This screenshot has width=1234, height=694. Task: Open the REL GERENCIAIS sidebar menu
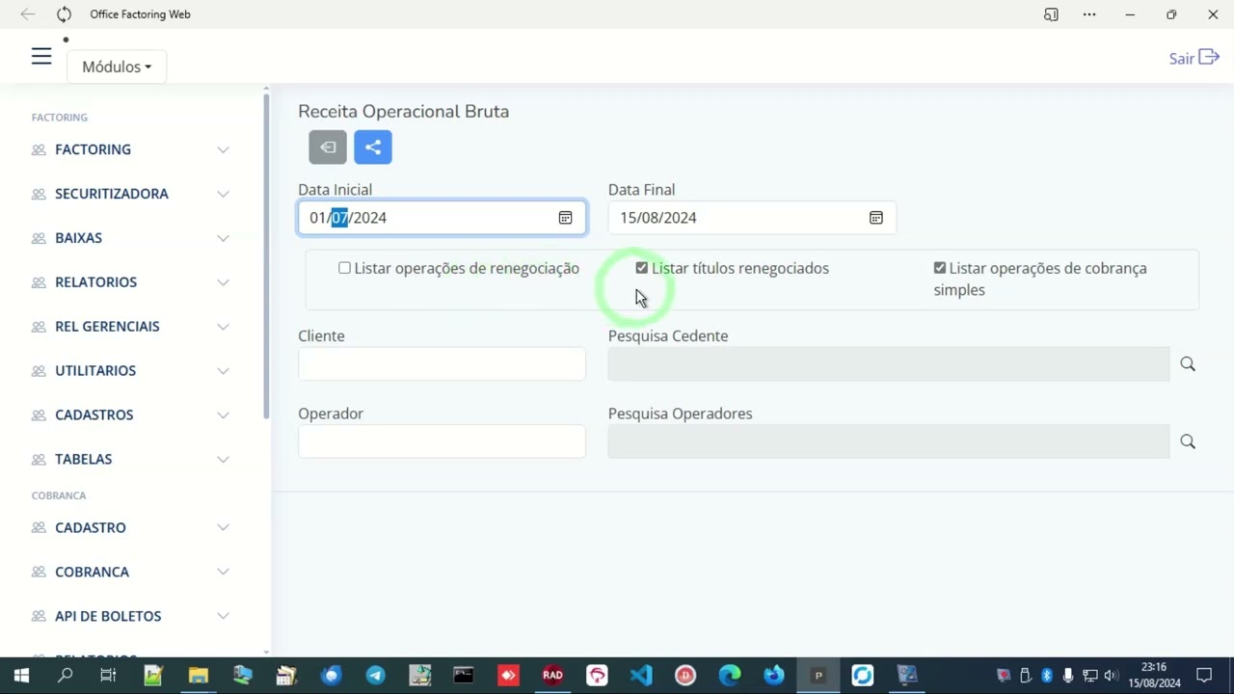[107, 327]
